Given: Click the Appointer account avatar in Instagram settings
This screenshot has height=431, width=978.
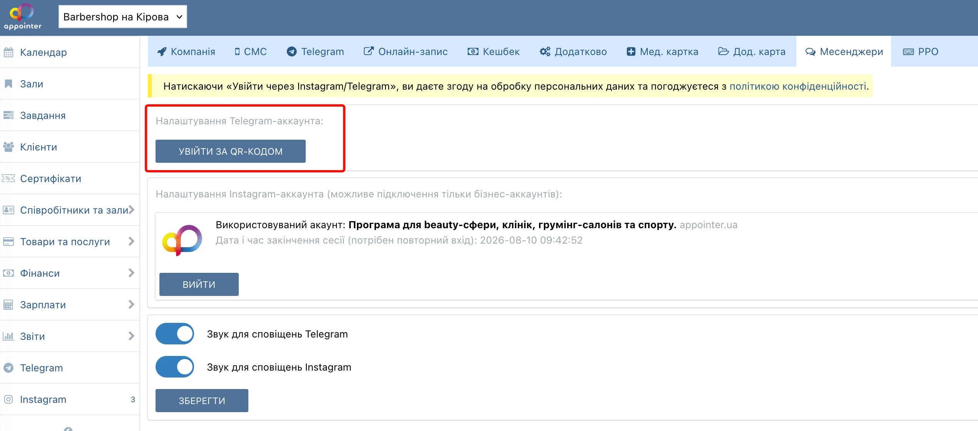Looking at the screenshot, I should 182,240.
